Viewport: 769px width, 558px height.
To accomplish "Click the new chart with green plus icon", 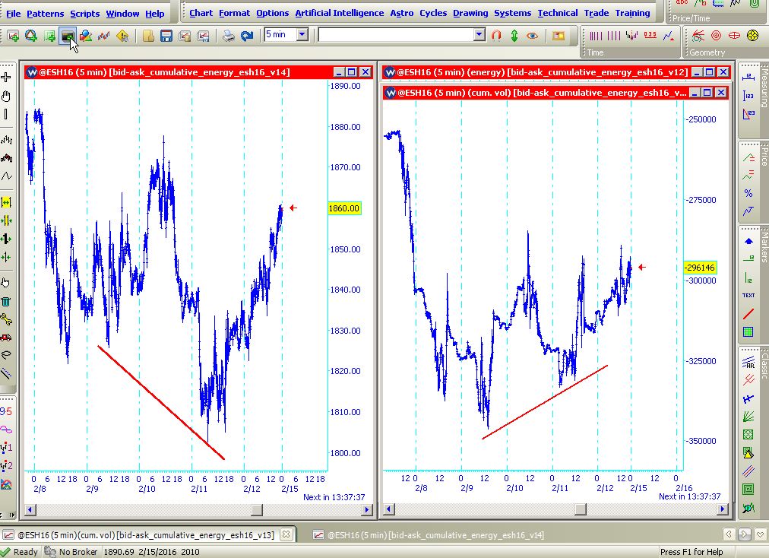I will [13, 35].
